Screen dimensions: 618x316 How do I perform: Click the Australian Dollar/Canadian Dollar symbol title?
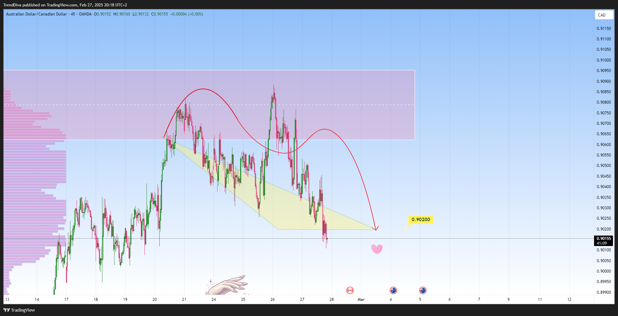click(36, 14)
